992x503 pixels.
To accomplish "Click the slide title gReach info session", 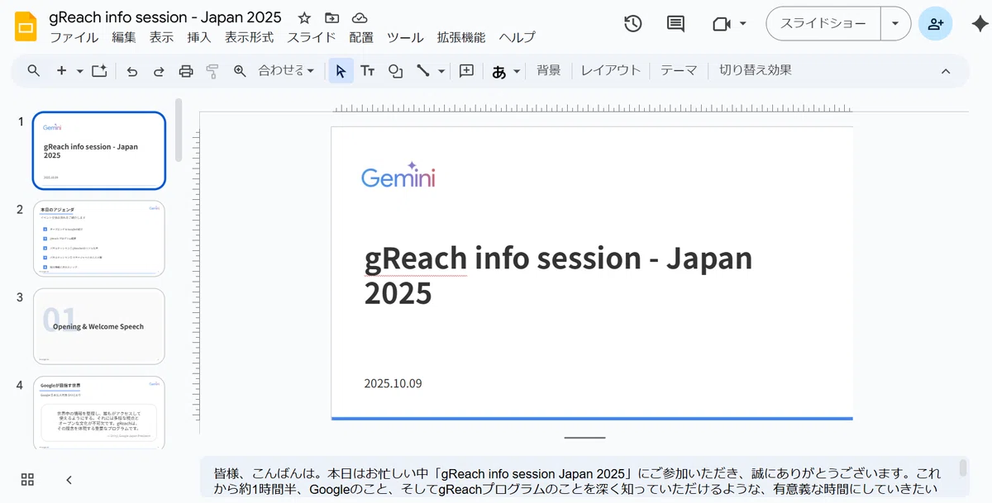I will point(559,275).
